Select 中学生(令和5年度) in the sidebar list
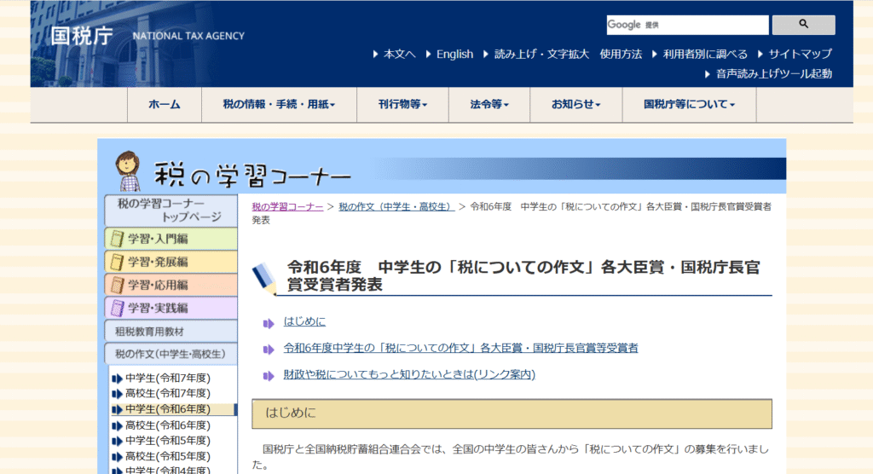The image size is (873, 474). click(x=168, y=441)
